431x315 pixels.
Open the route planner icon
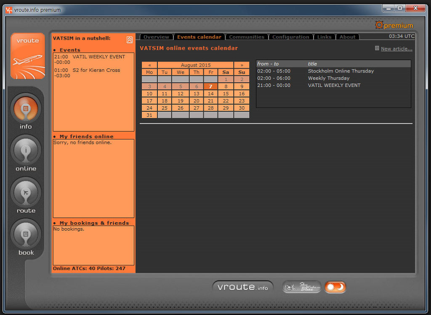coord(26,193)
